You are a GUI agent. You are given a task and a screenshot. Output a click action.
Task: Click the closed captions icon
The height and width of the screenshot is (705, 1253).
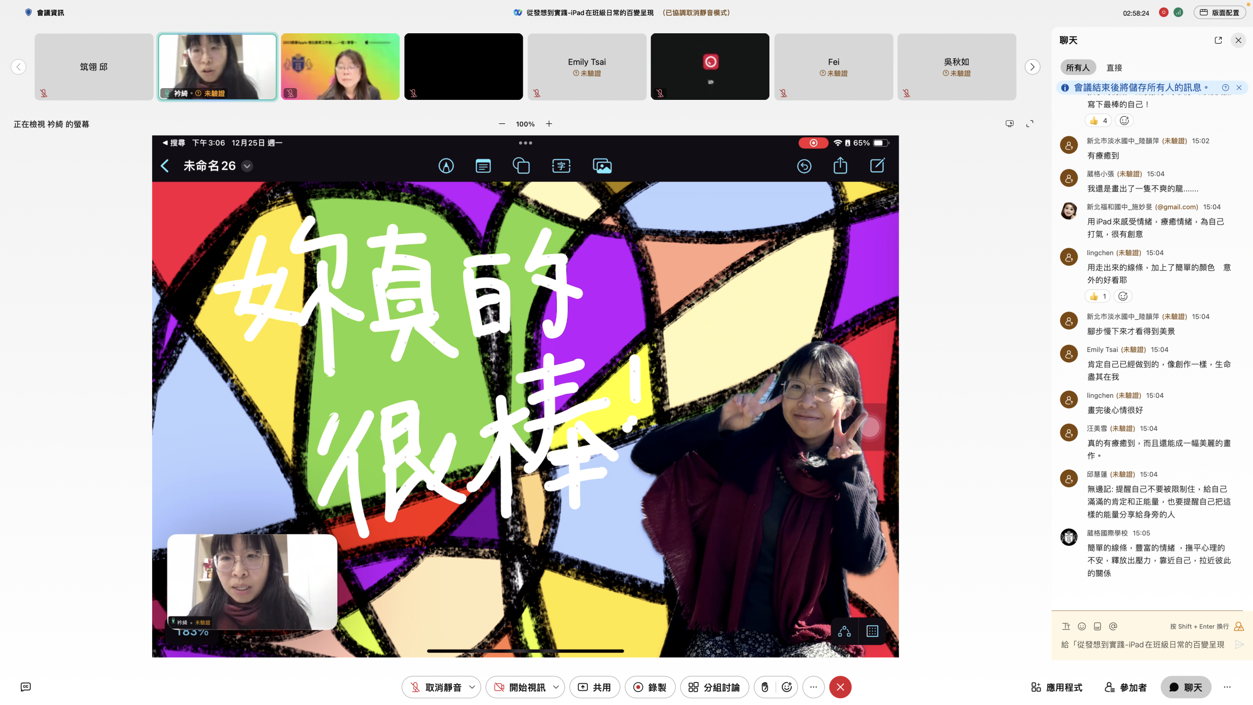click(26, 687)
